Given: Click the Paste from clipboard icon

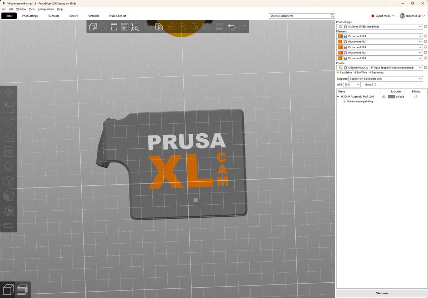Looking at the screenshot, I should 158,27.
